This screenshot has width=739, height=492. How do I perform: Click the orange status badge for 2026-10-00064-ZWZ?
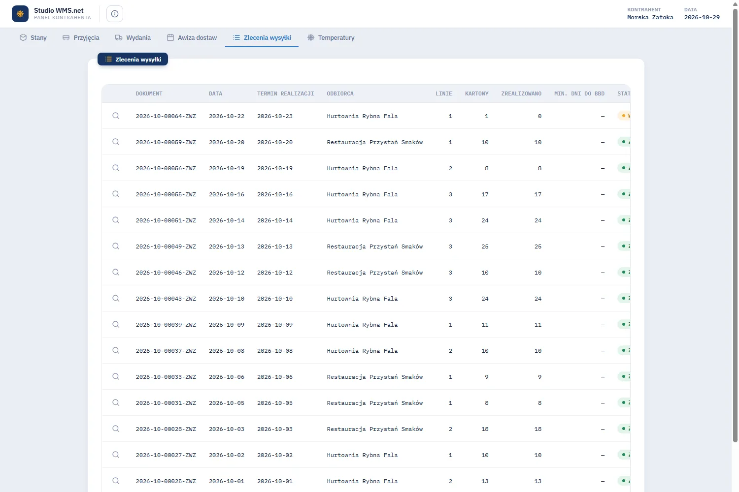(624, 116)
